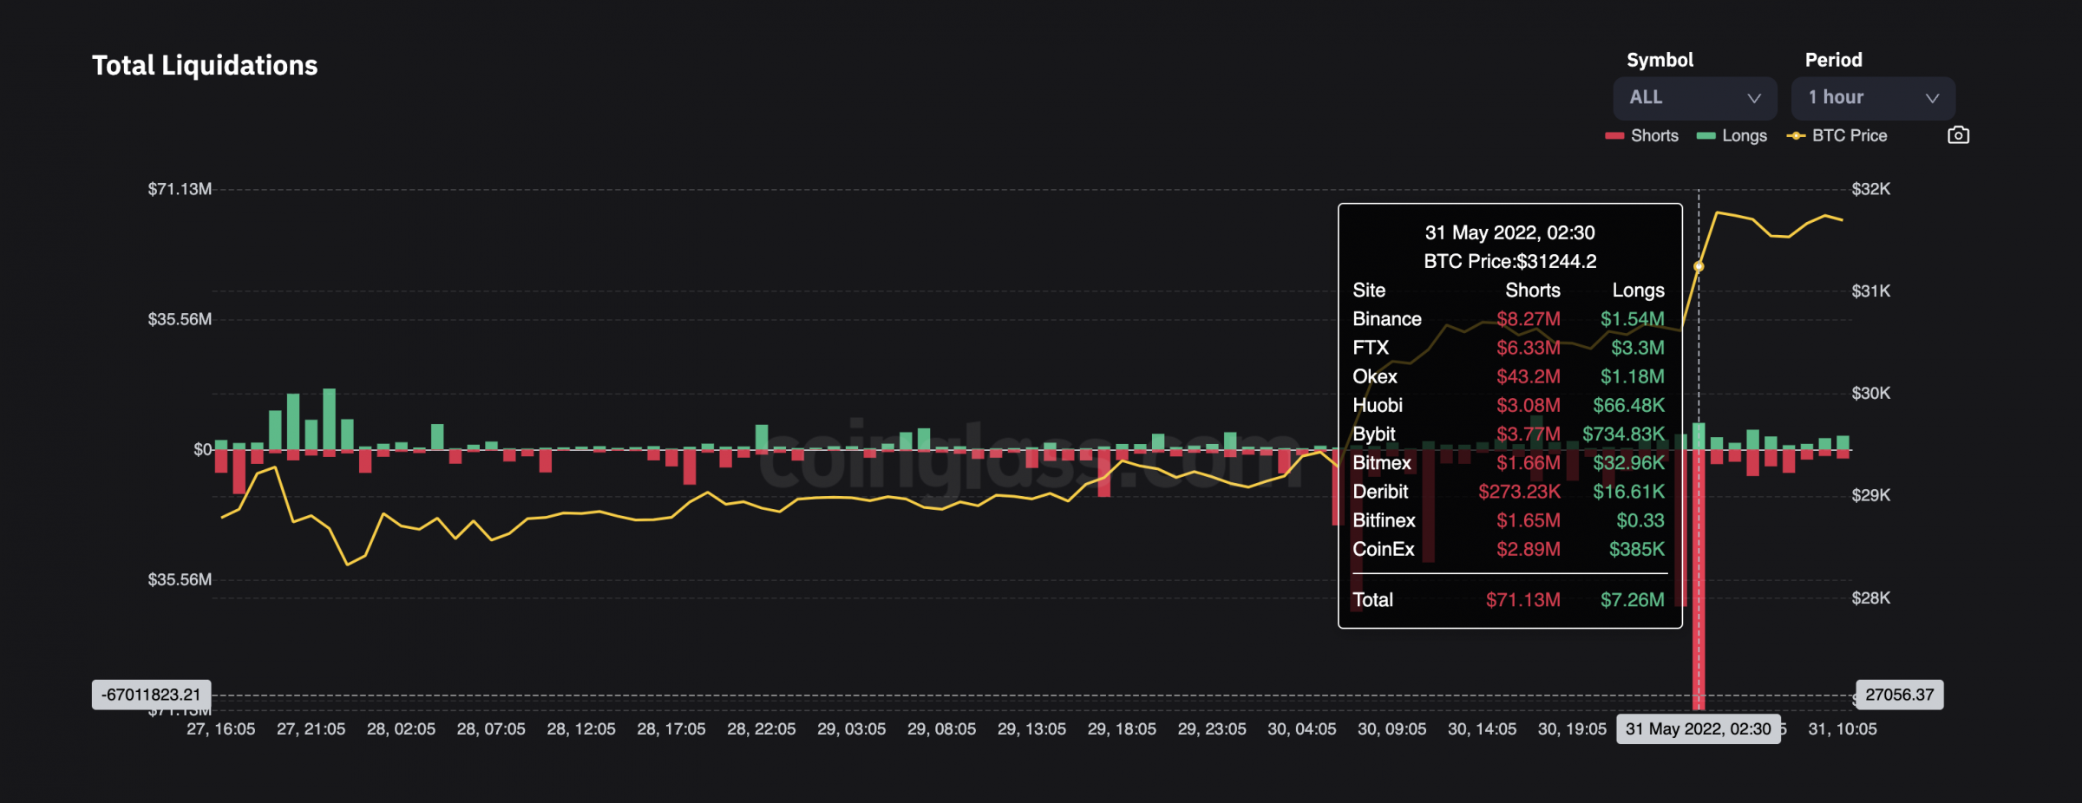Click the $30K price axis label
The width and height of the screenshot is (2082, 803).
(x=1870, y=394)
